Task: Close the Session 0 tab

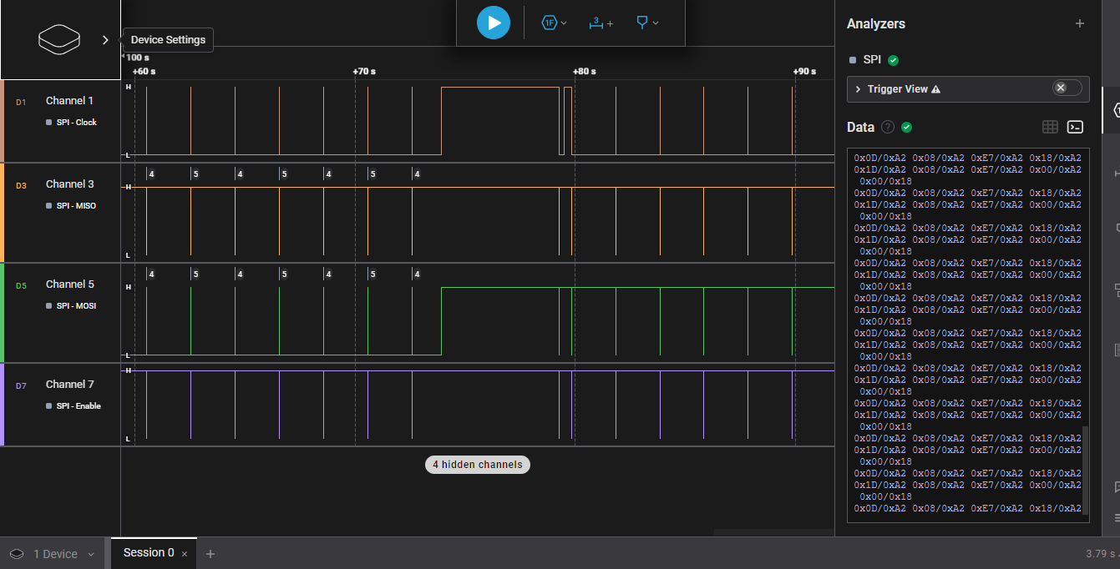Action: tap(185, 554)
